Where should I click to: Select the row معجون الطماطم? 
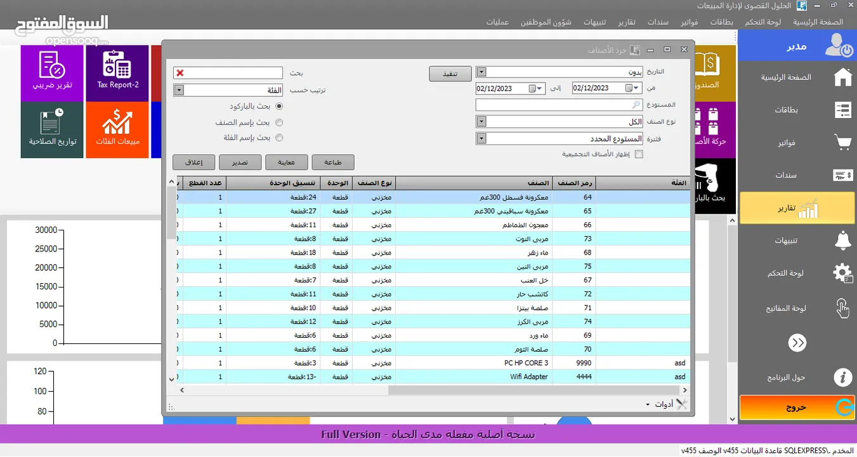(433, 225)
